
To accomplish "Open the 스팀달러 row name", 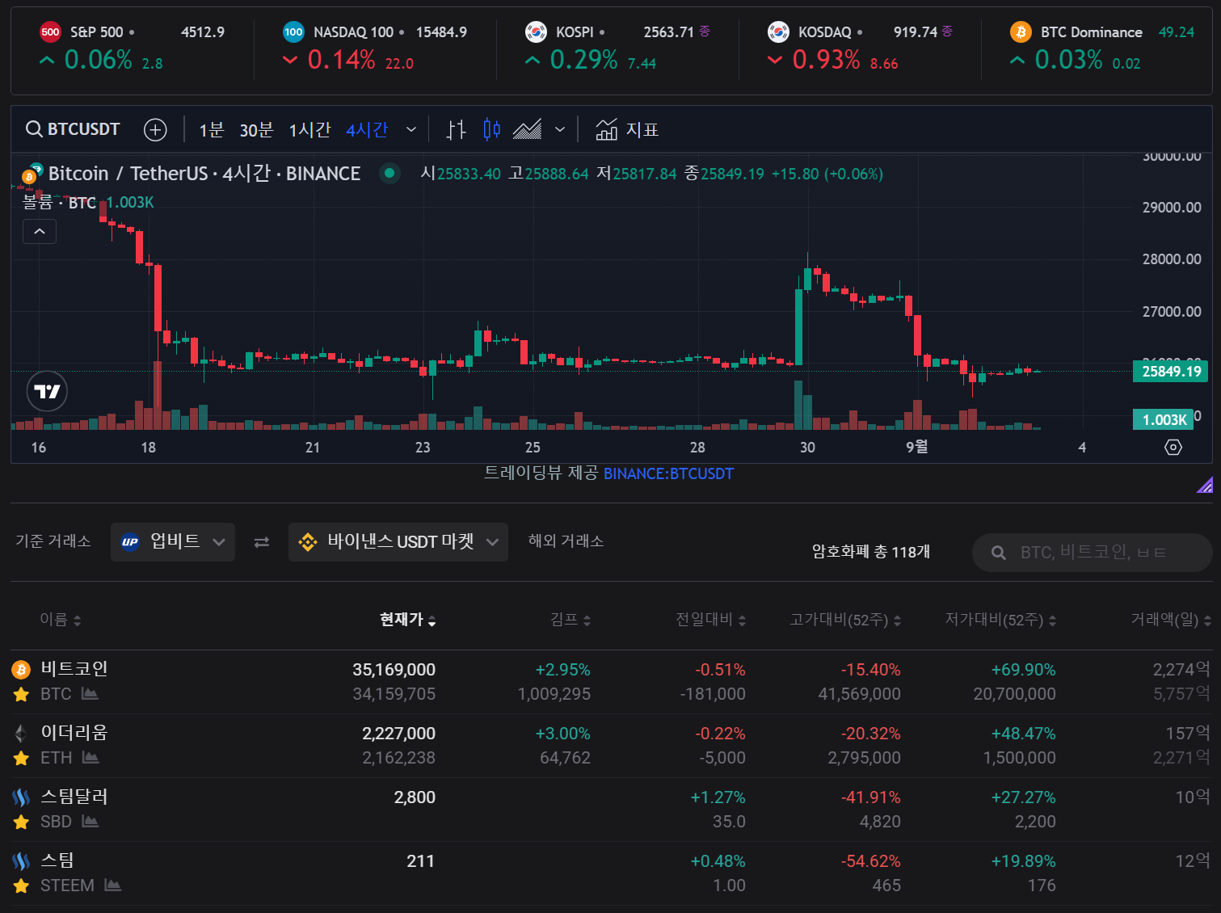I will tap(74, 797).
